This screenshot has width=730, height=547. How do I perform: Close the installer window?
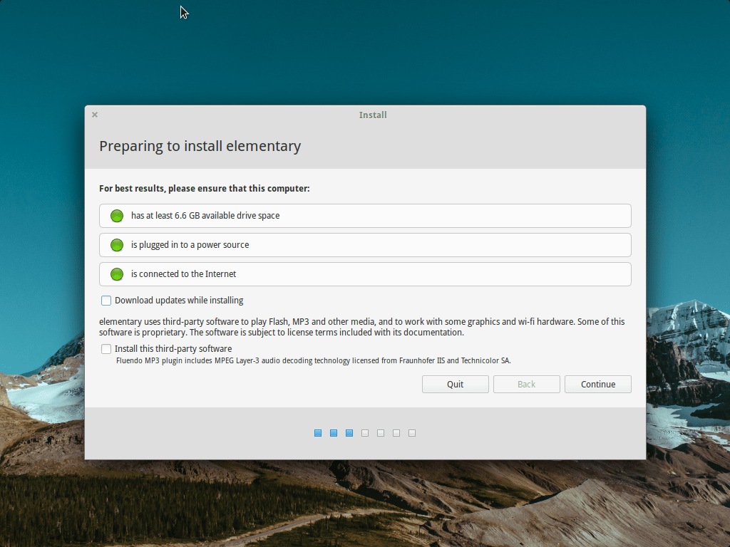(94, 115)
